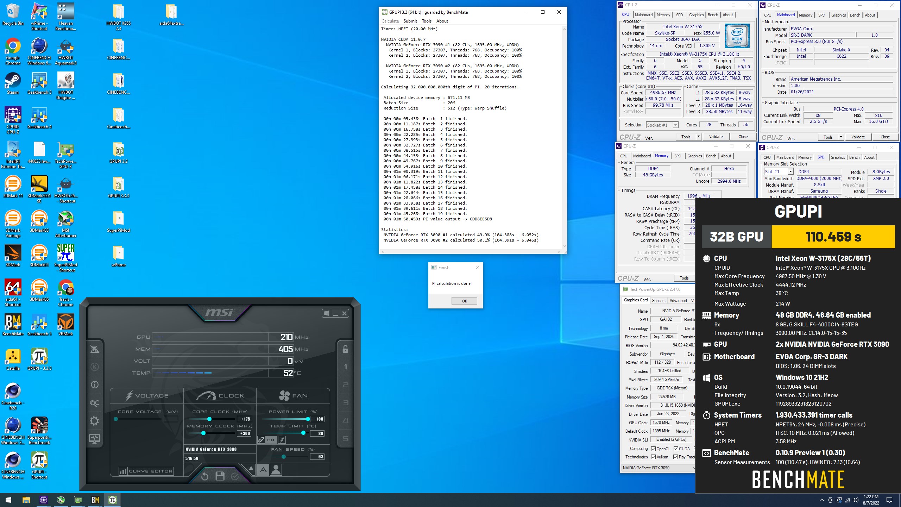Viewport: 901px width, 507px height.
Task: Launch Kombustor with the K icon
Action: [95, 367]
